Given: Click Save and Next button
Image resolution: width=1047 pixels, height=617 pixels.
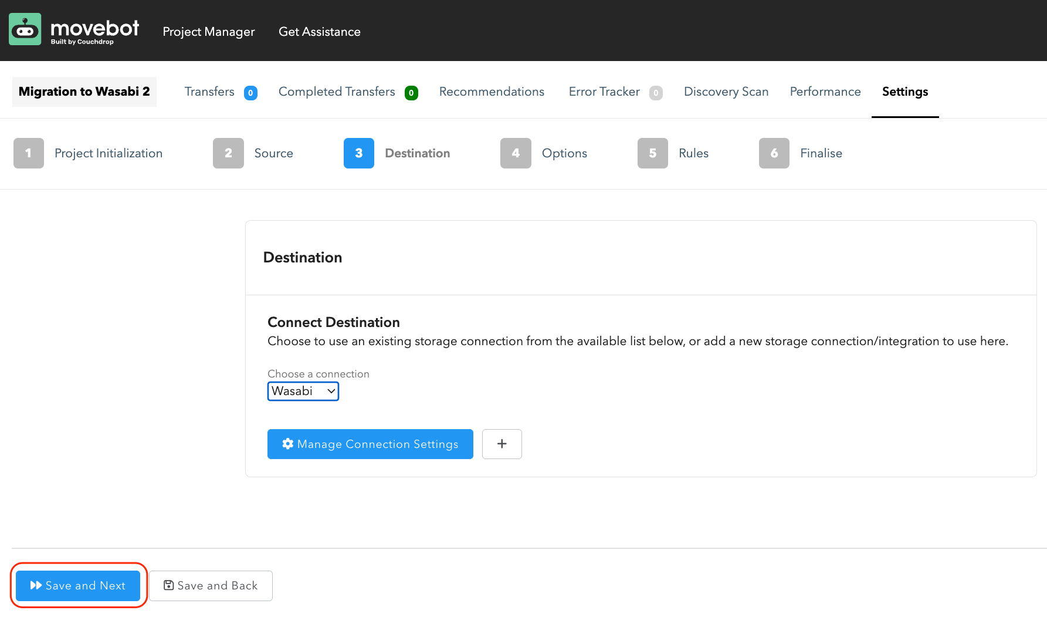Looking at the screenshot, I should click(78, 585).
